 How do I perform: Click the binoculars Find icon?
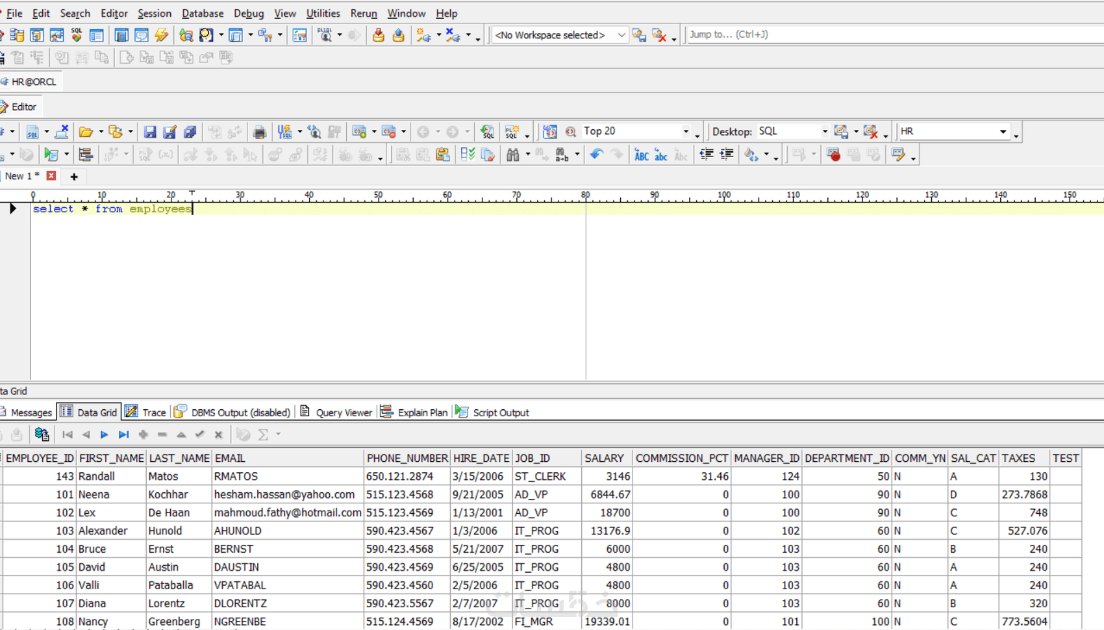coord(513,155)
